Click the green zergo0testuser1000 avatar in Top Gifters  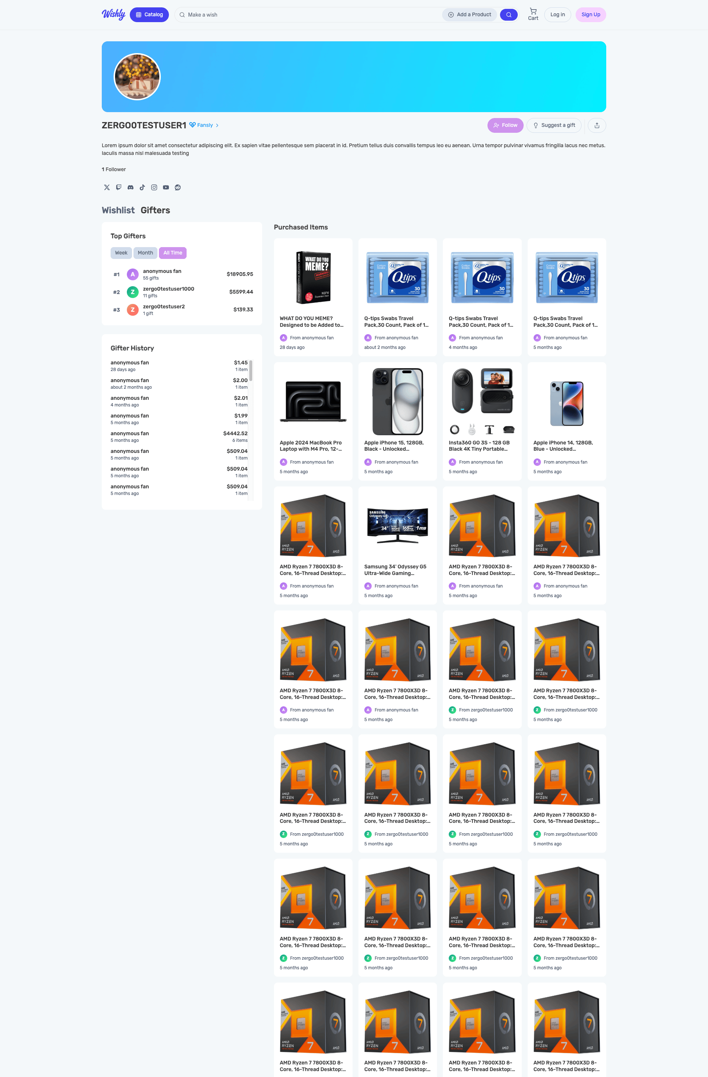(x=132, y=292)
